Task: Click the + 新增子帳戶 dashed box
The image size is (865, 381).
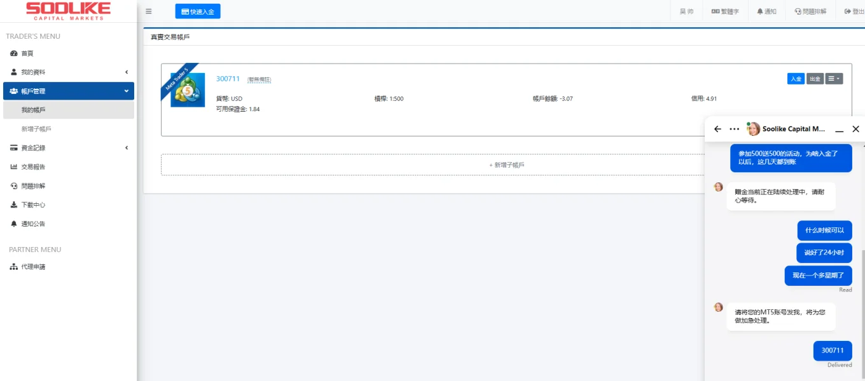Action: pos(506,164)
